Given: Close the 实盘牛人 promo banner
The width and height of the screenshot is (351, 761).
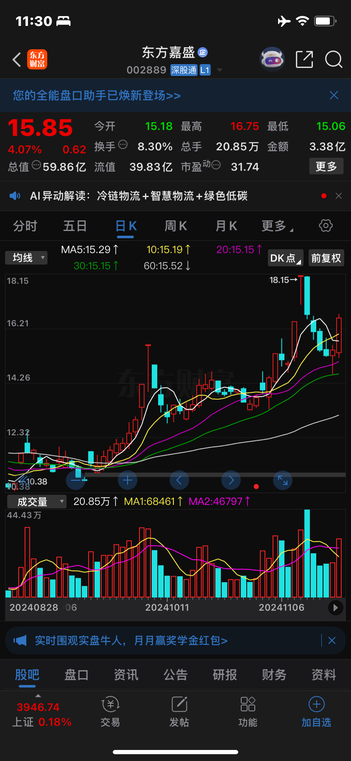Looking at the screenshot, I should [x=332, y=640].
